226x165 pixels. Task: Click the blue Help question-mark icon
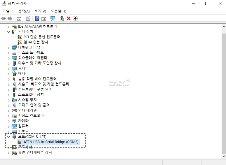[x=37, y=18]
